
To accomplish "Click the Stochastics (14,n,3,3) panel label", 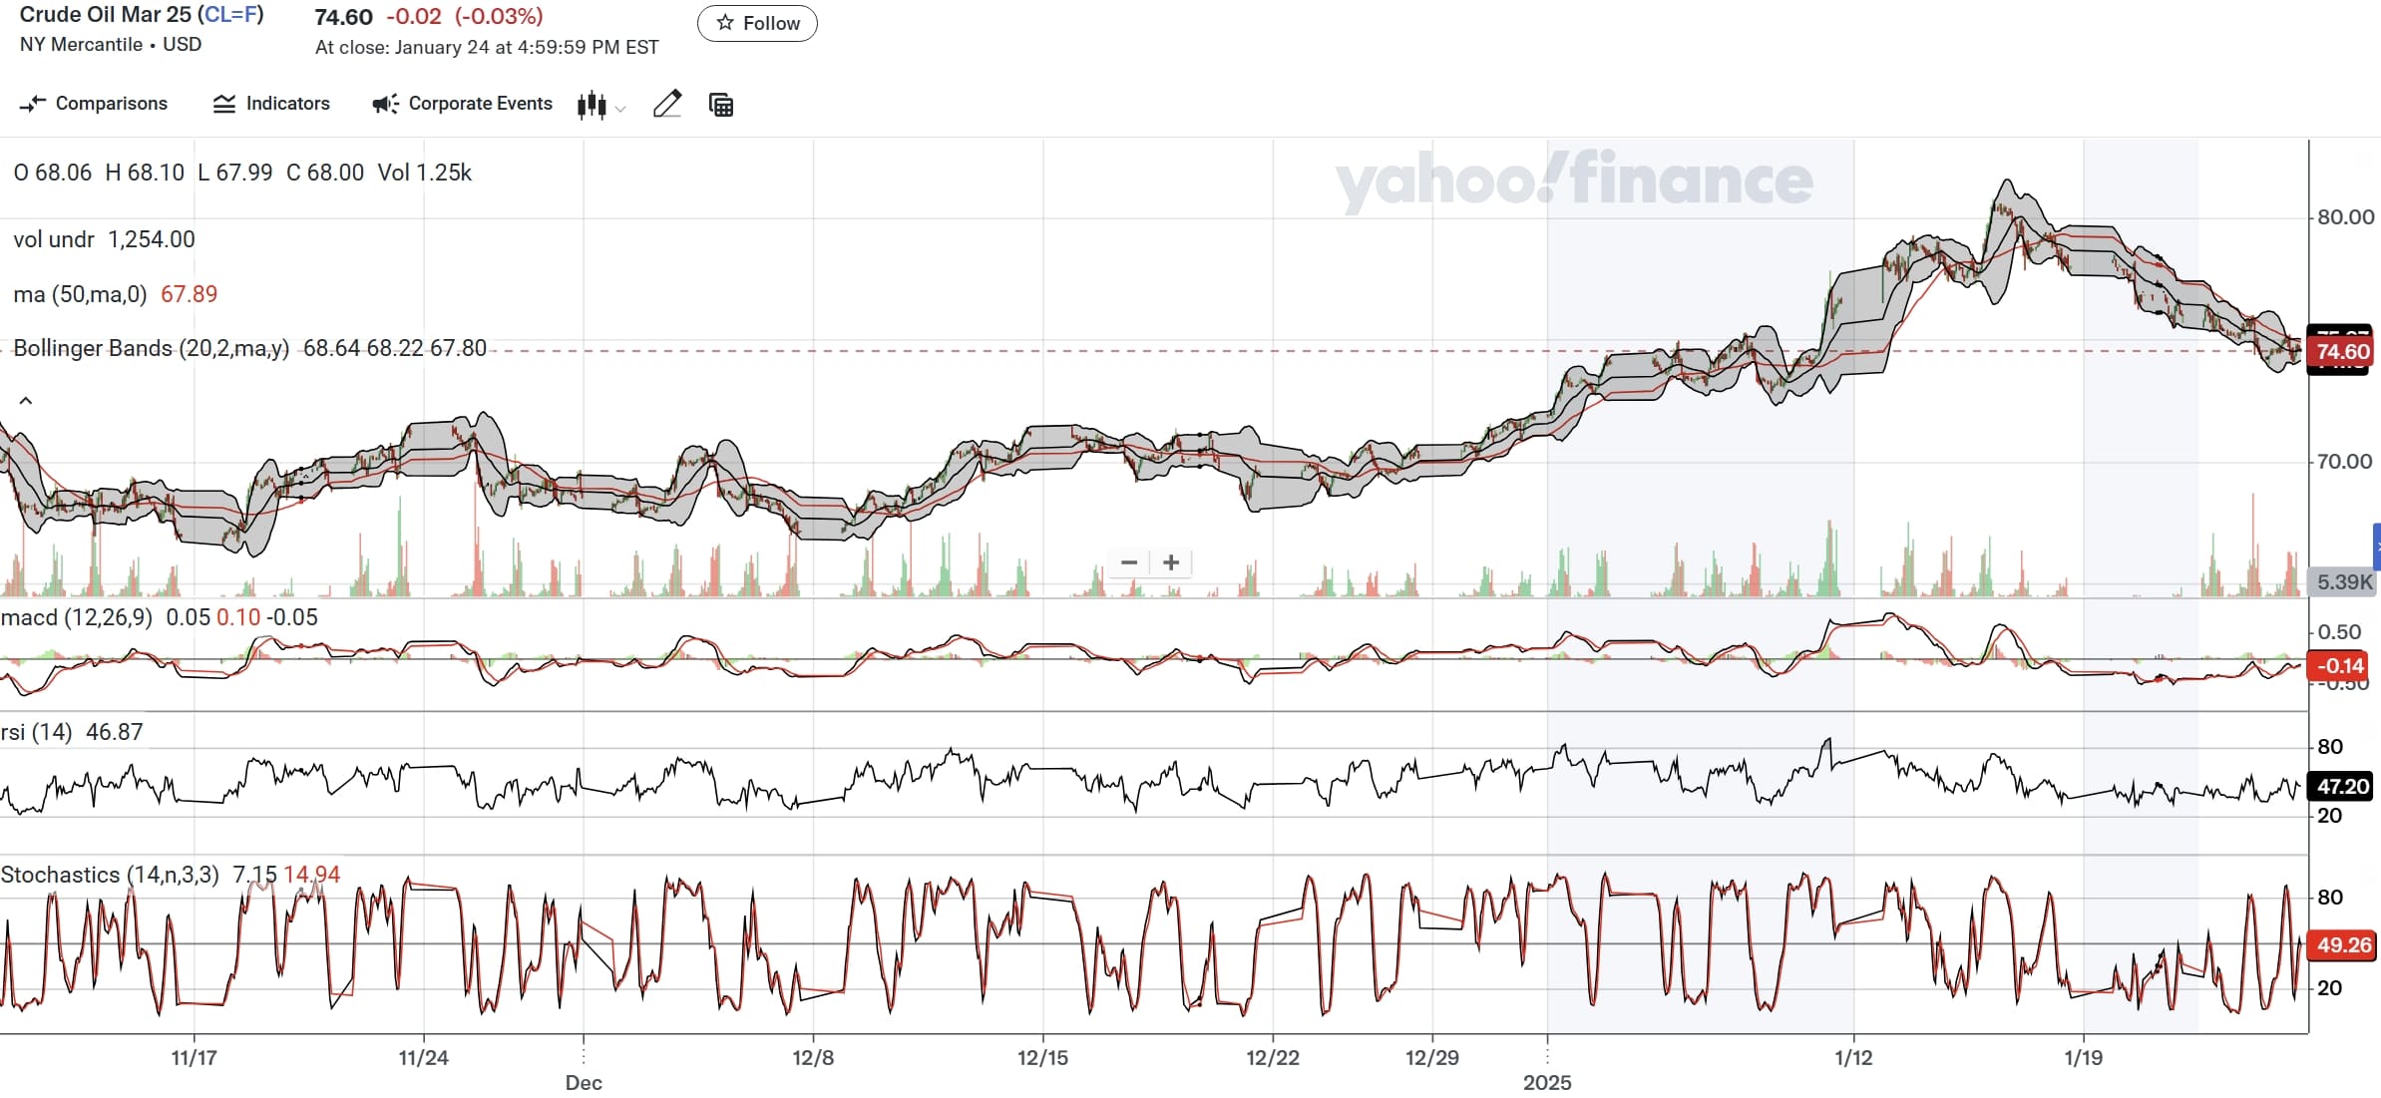I will pyautogui.click(x=110, y=875).
